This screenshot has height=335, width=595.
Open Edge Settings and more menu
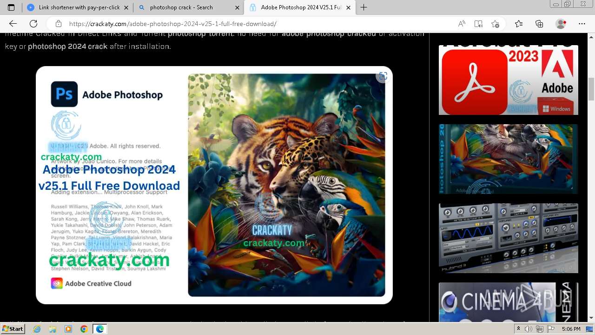(582, 24)
